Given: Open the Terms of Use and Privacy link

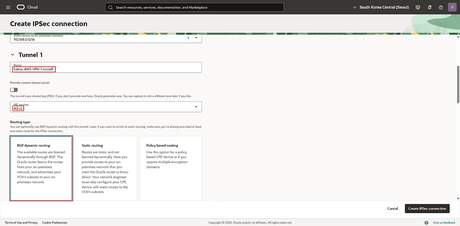Looking at the screenshot, I should (x=21, y=222).
